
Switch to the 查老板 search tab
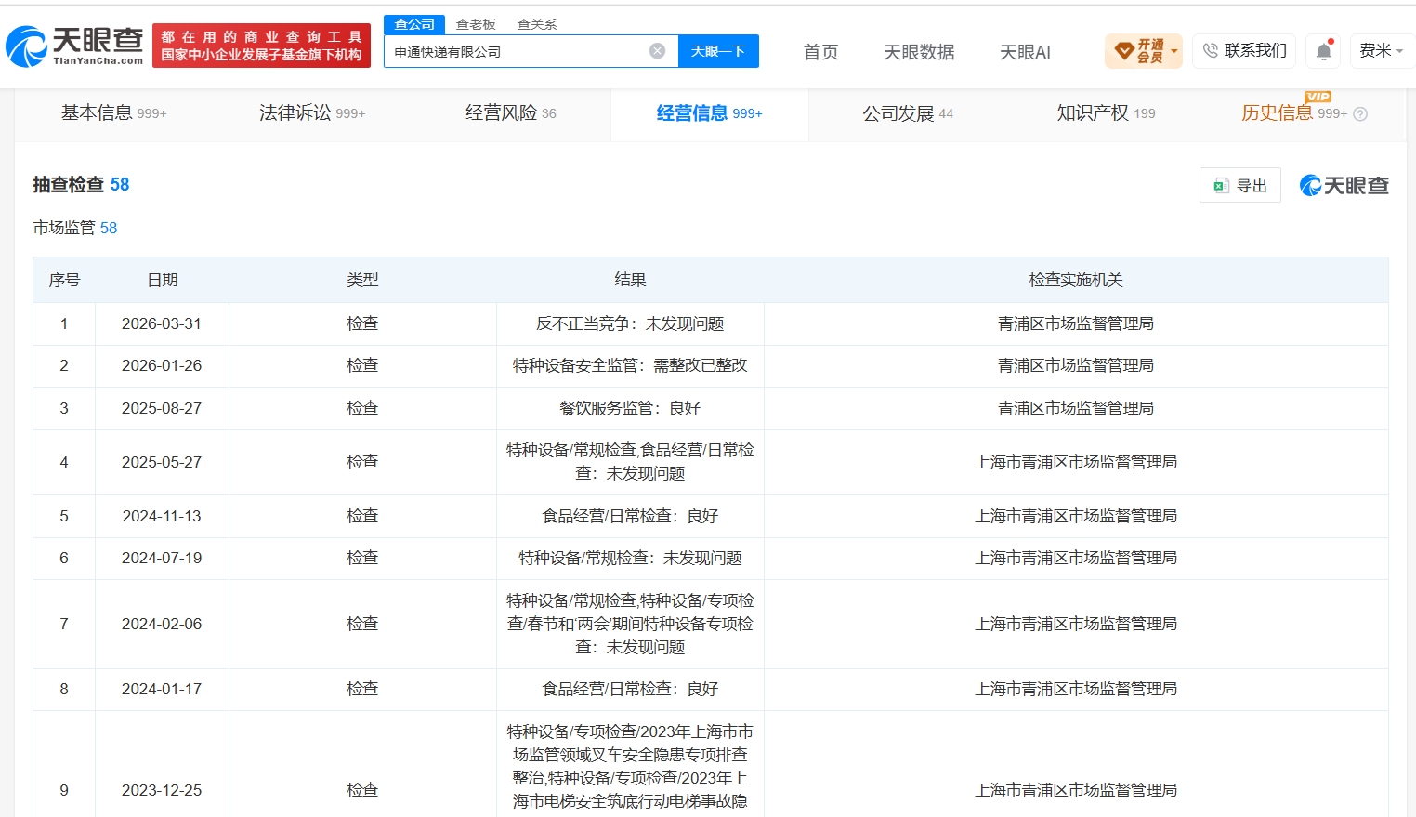coord(476,24)
